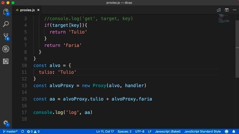Open changes icon in editor toolbar
The height and width of the screenshot is (134, 239).
219,10
